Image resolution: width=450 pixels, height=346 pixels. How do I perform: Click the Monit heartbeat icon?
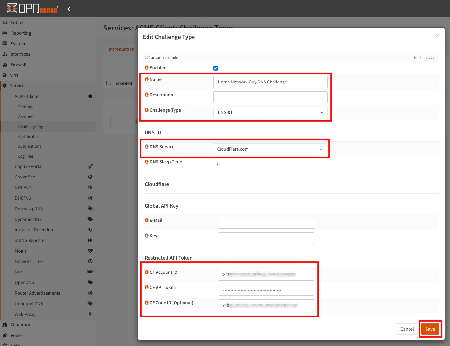[x=90, y=251]
